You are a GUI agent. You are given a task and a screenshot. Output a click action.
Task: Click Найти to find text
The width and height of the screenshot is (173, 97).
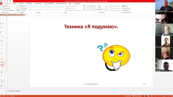(125, 6)
